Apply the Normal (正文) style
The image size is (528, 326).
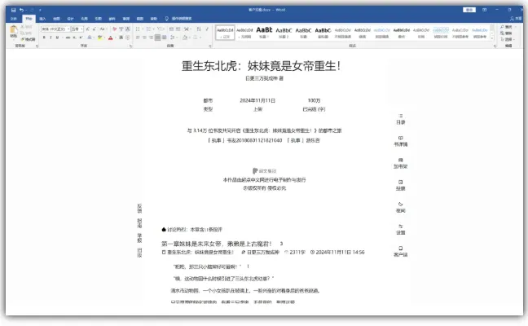coord(225,33)
